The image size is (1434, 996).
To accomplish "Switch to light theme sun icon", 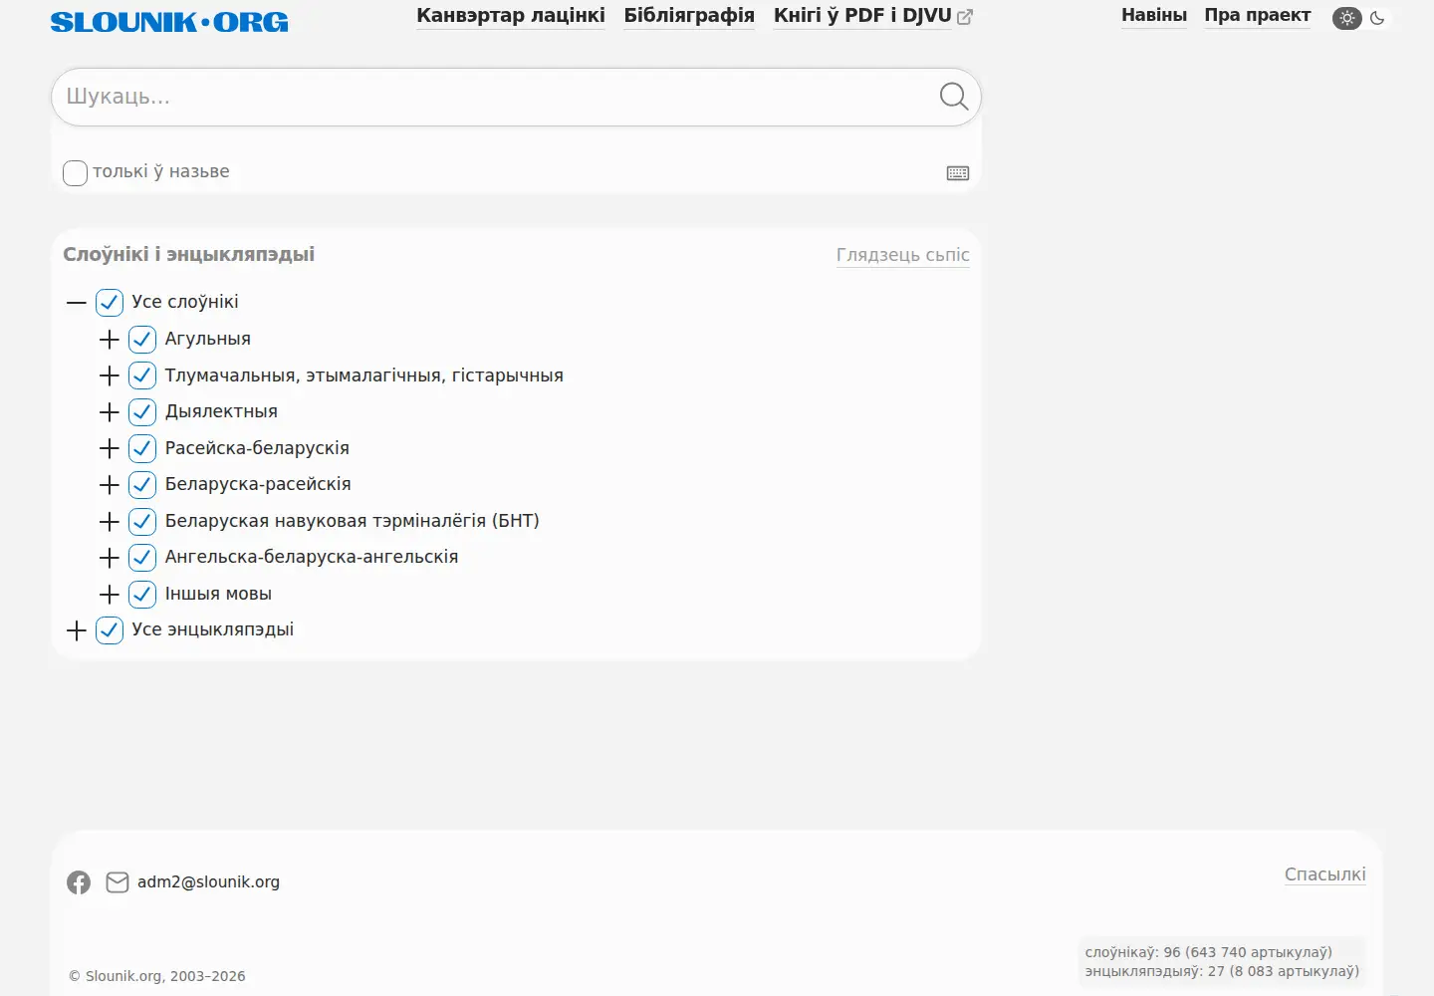I will [x=1347, y=18].
